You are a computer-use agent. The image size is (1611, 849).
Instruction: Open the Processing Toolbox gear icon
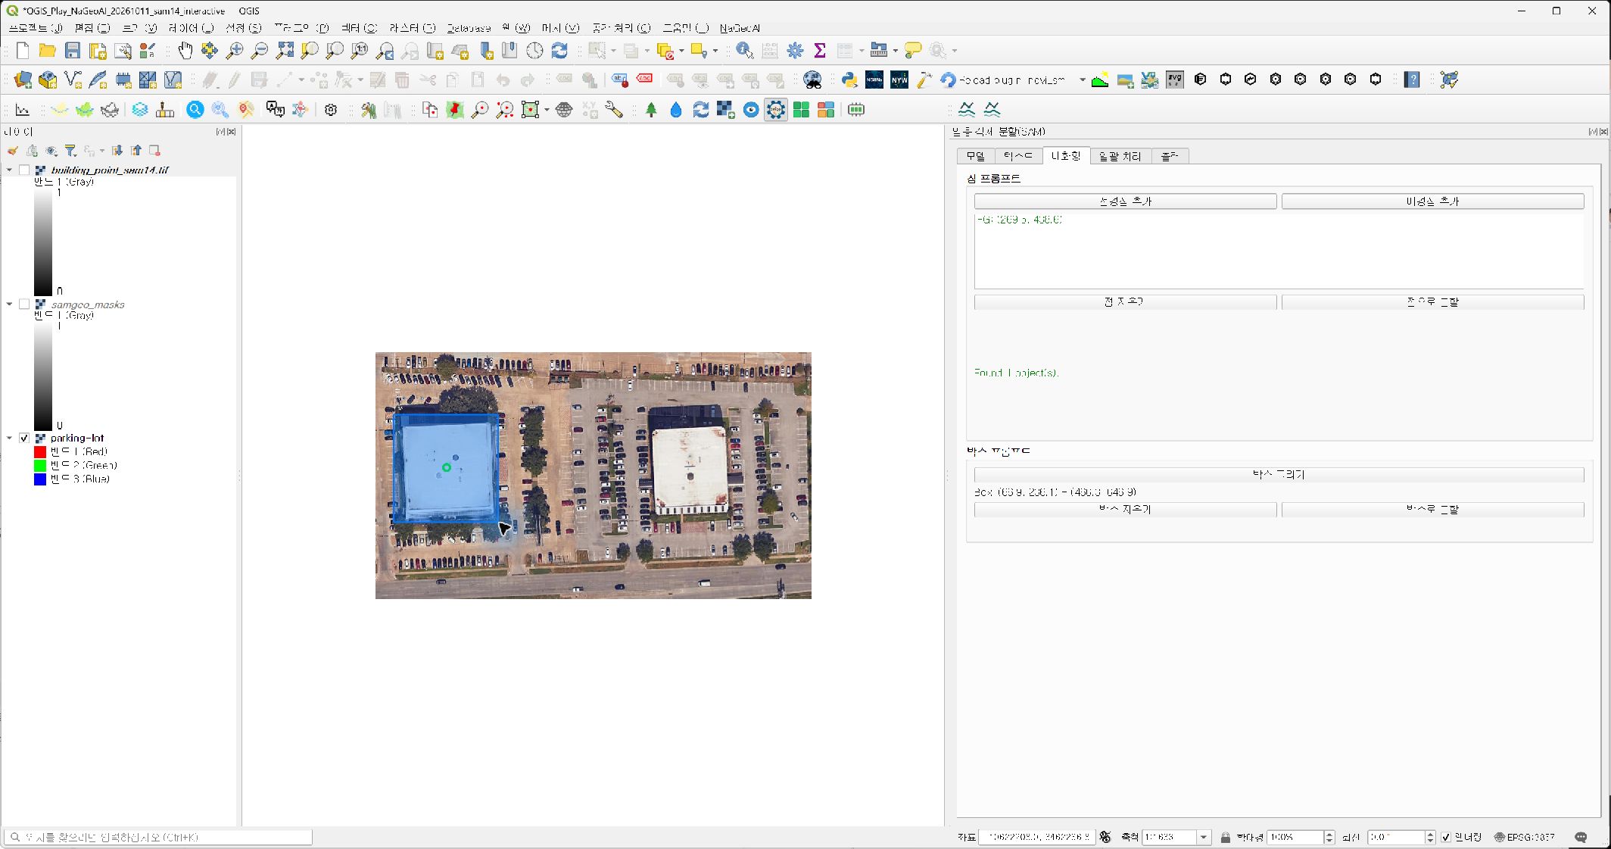pos(795,51)
